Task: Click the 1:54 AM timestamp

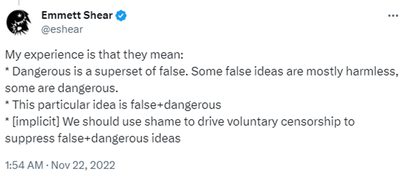Action: [x=24, y=165]
